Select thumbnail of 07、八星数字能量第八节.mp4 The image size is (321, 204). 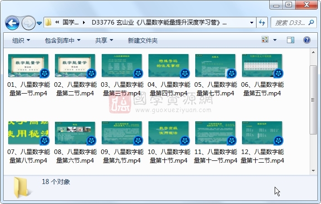[x=28, y=133]
